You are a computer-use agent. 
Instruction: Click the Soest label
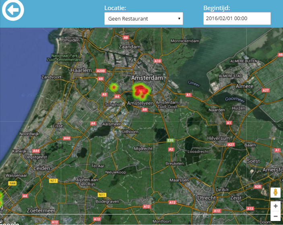[253, 161]
